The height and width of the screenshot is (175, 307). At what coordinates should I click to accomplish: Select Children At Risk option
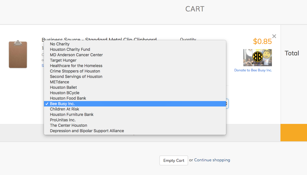pyautogui.click(x=135, y=109)
